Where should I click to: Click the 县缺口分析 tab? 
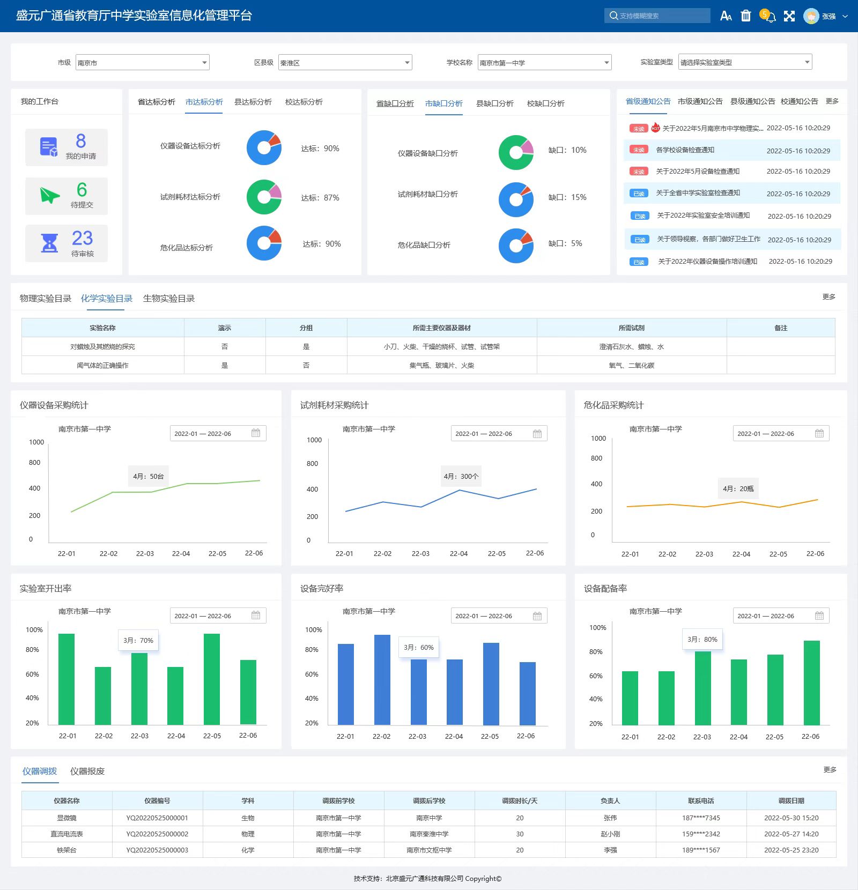click(x=494, y=103)
